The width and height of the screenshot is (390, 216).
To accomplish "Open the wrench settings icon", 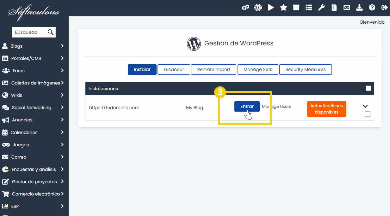I will pyautogui.click(x=321, y=8).
